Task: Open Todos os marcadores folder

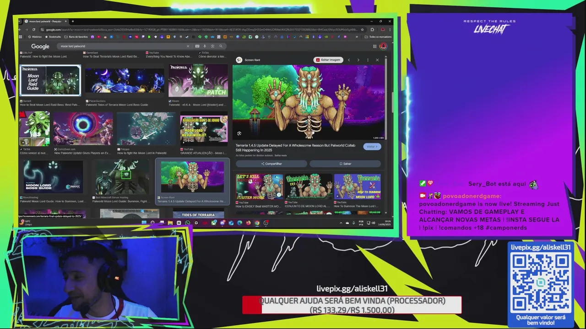Action: pos(378,37)
